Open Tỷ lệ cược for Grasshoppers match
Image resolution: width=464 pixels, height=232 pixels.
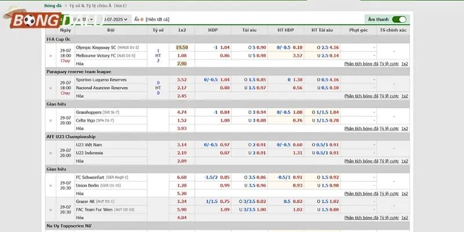coord(390,129)
